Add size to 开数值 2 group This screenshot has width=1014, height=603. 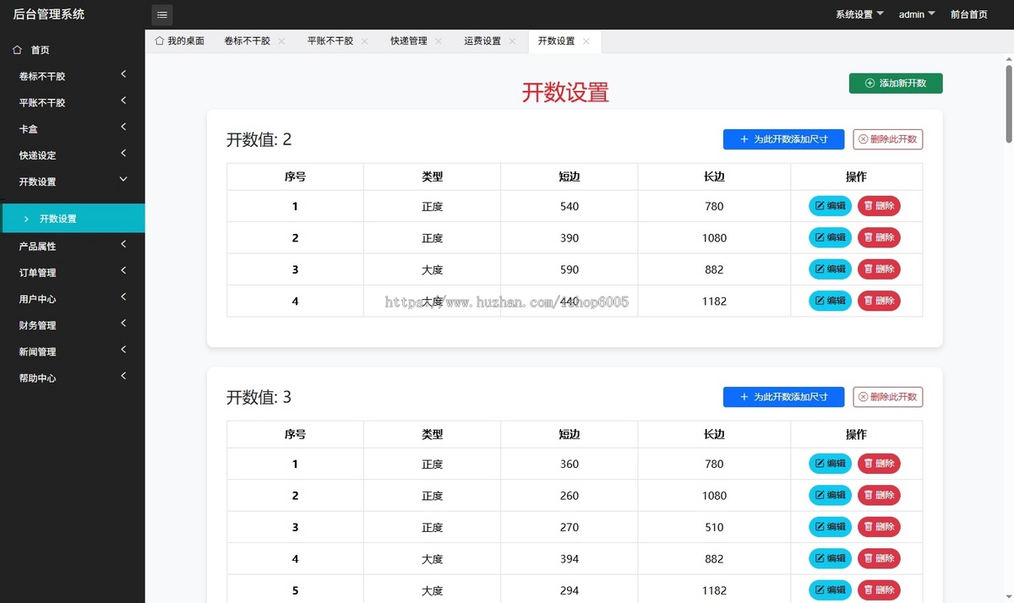(x=783, y=139)
